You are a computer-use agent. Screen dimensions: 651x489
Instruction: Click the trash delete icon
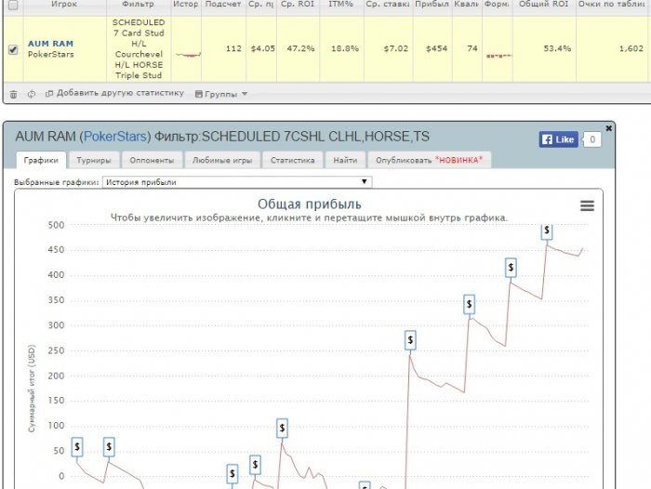click(13, 94)
